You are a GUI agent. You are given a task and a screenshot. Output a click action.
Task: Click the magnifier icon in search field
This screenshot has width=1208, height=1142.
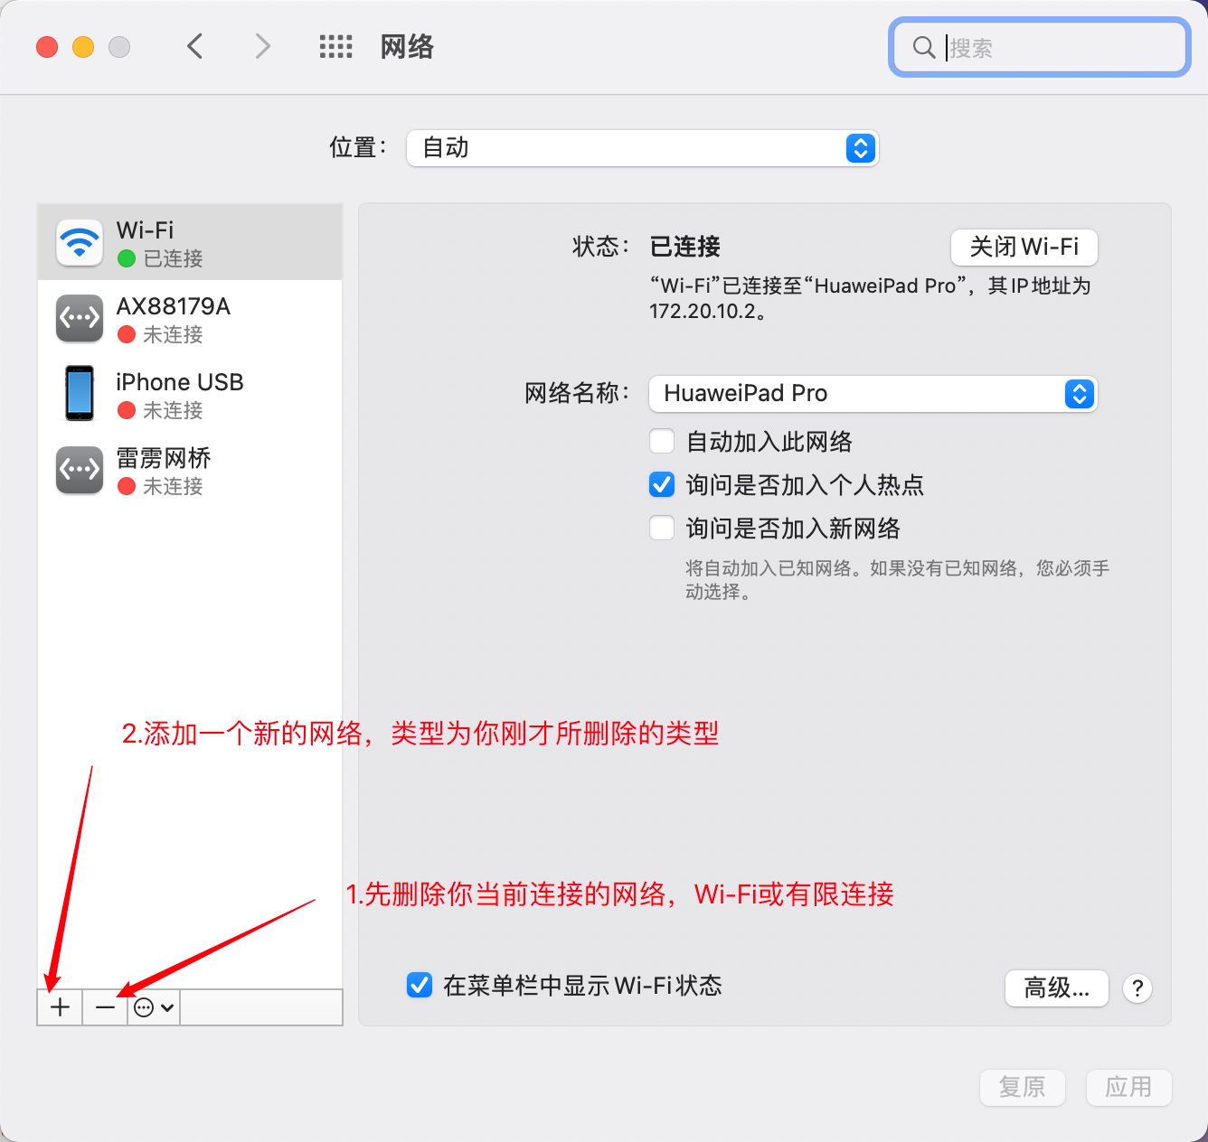923,47
